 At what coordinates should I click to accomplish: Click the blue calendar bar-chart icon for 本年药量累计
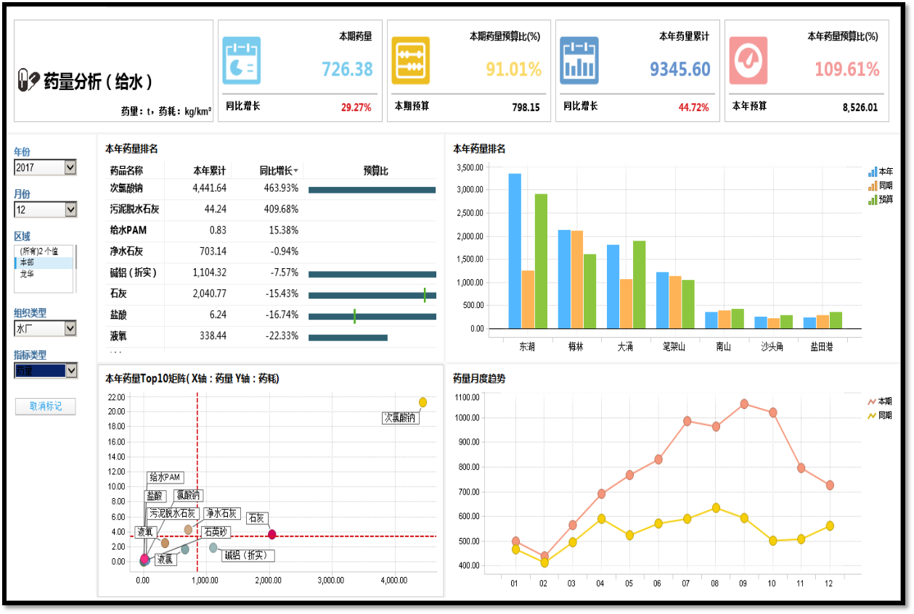[x=579, y=61]
